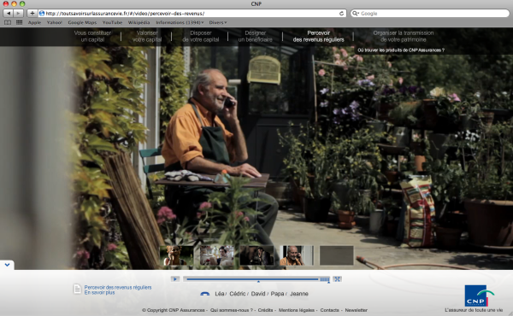Open the Divers bookmarks dropdown
The image size is (513, 316).
coord(217,22)
